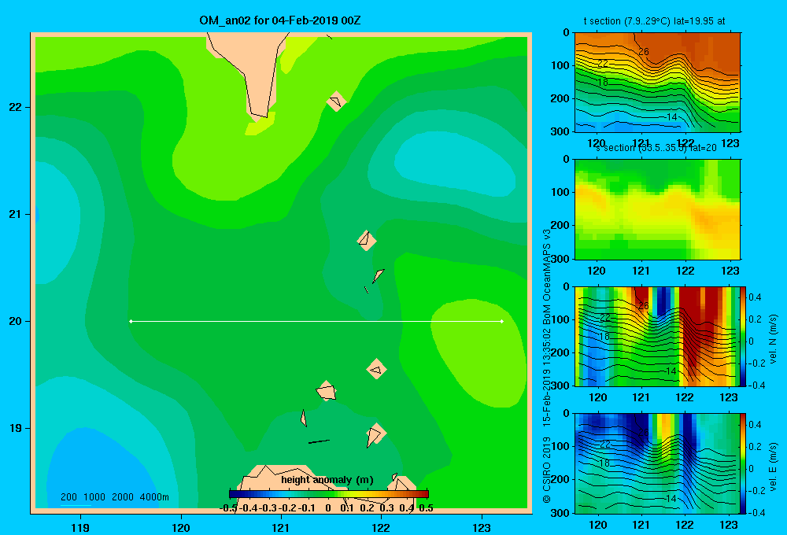Click depth tick "300" beside temperature section
Image resolution: width=787 pixels, height=535 pixels.
tap(560, 131)
